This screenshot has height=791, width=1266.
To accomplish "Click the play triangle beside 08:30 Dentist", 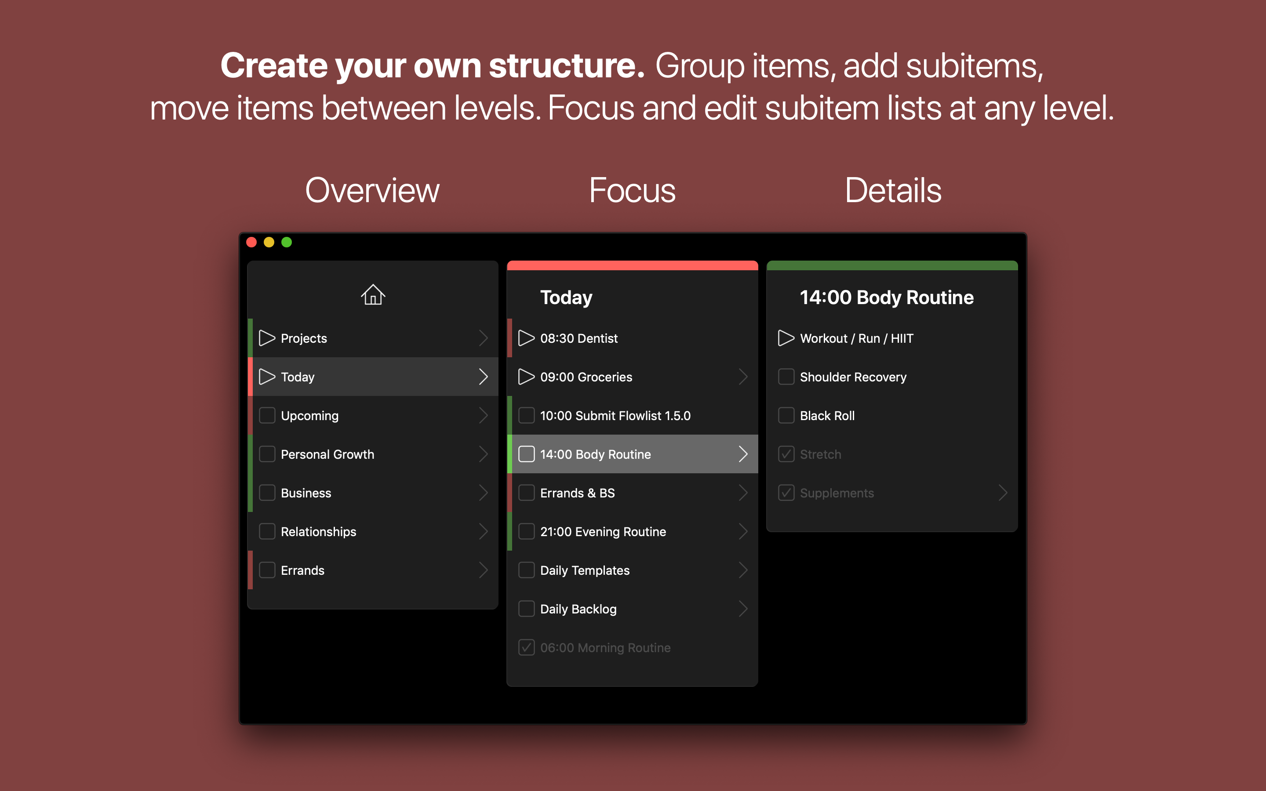I will click(526, 338).
